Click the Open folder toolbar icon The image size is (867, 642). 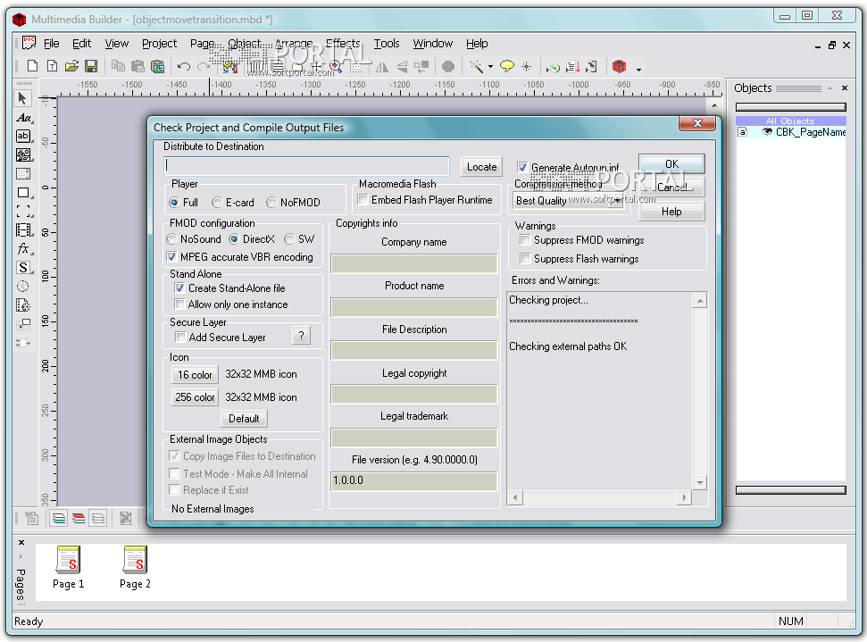[x=71, y=66]
